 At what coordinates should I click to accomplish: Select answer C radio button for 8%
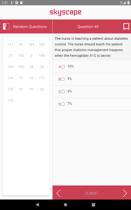click(x=63, y=92)
